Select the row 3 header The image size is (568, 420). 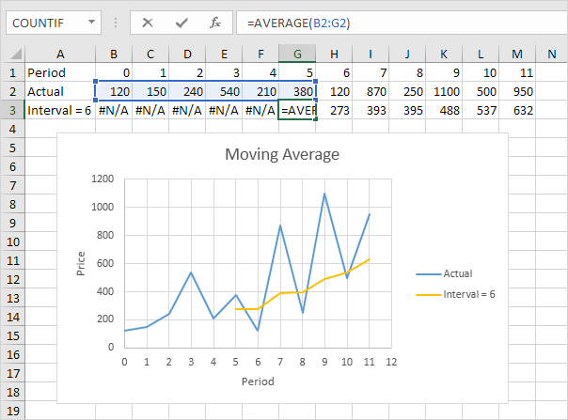[x=11, y=110]
